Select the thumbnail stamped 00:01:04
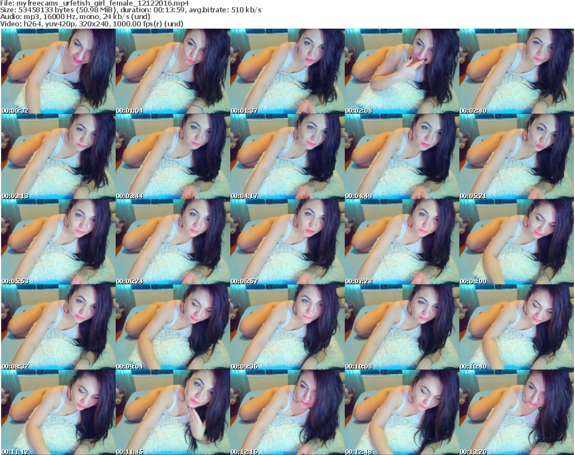 tap(173, 71)
